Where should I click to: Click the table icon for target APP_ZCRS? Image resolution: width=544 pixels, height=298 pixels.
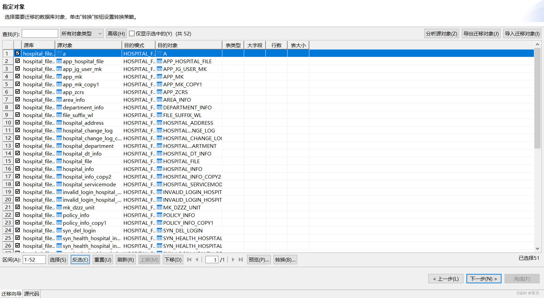point(159,92)
